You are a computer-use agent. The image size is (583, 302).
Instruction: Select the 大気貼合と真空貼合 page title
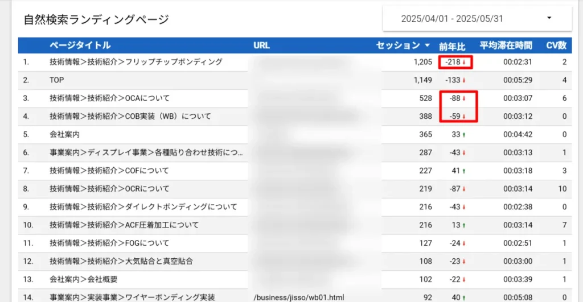pyautogui.click(x=121, y=261)
